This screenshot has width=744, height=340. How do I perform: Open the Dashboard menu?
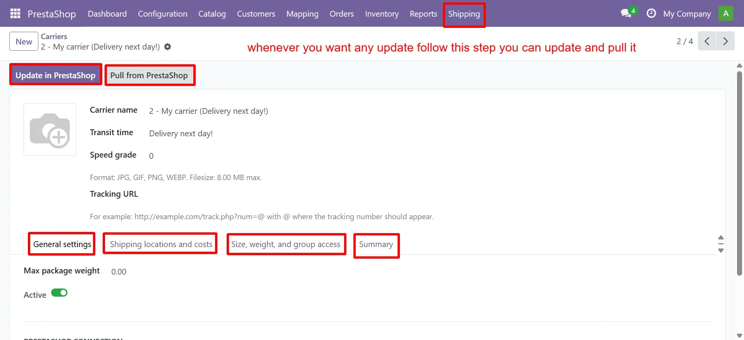[x=107, y=14]
